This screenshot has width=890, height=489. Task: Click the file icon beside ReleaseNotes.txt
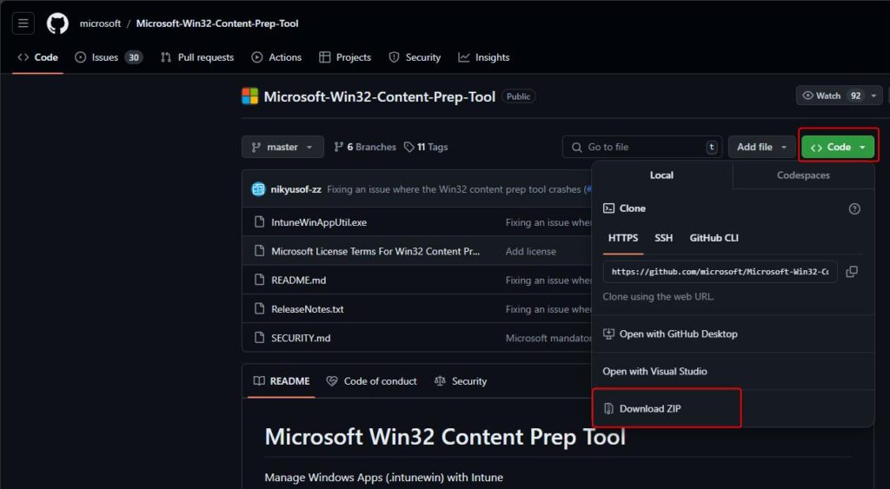[259, 308]
